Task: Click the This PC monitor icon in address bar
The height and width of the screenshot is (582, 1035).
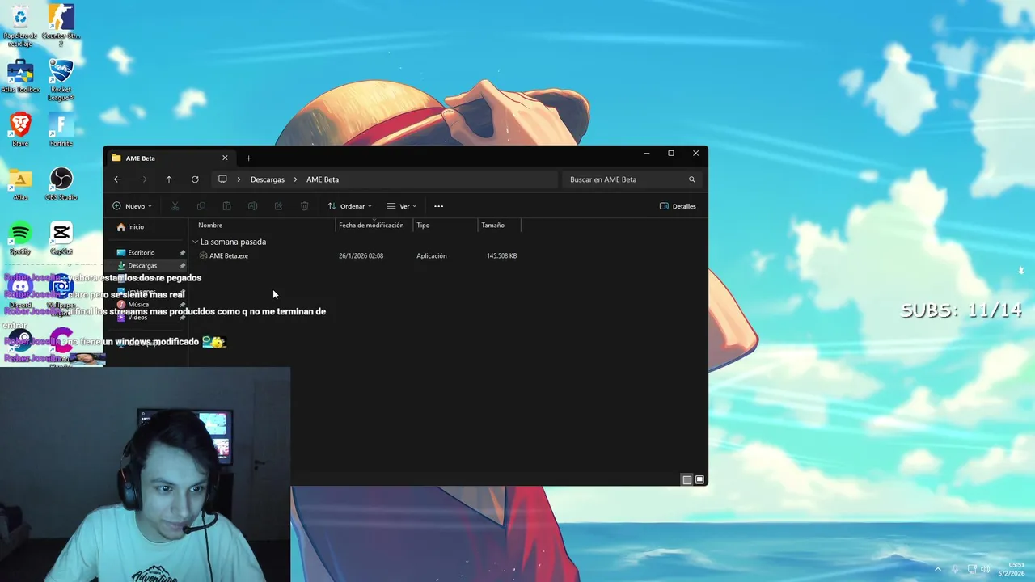Action: pyautogui.click(x=222, y=179)
